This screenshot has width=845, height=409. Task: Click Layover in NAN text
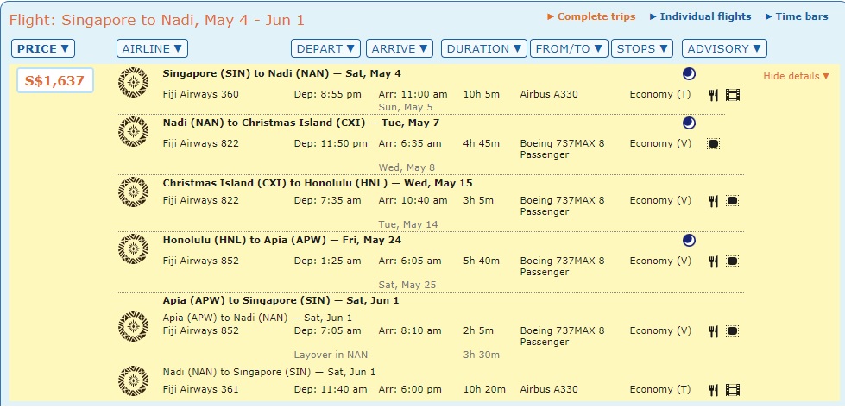pos(331,355)
